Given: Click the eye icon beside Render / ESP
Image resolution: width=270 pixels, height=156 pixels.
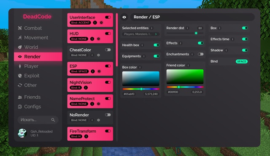Looking at the screenshot, I should pyautogui.click(x=124, y=17).
